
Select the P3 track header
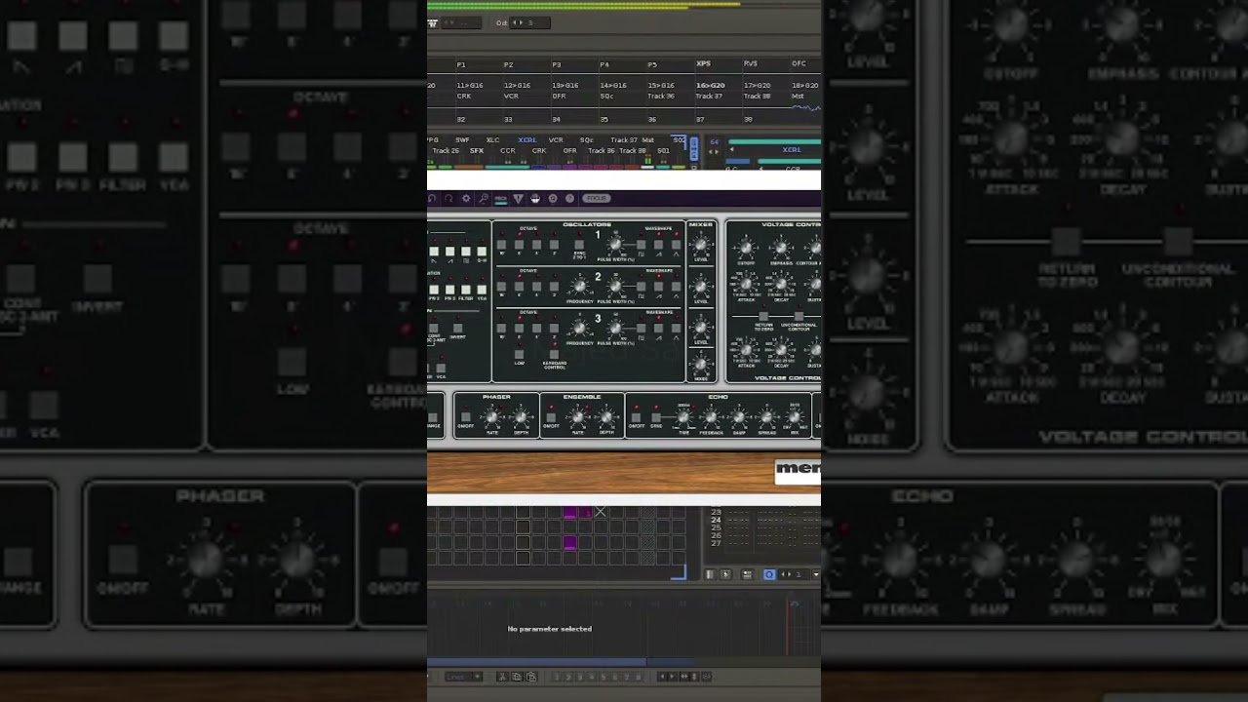tap(557, 64)
